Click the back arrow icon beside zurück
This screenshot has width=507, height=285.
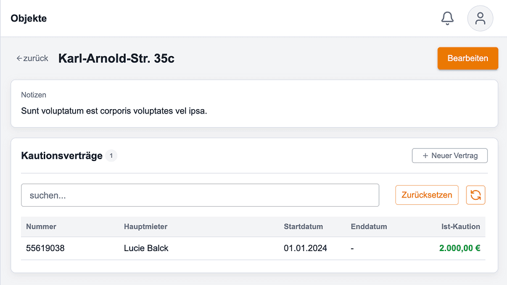[x=19, y=58]
